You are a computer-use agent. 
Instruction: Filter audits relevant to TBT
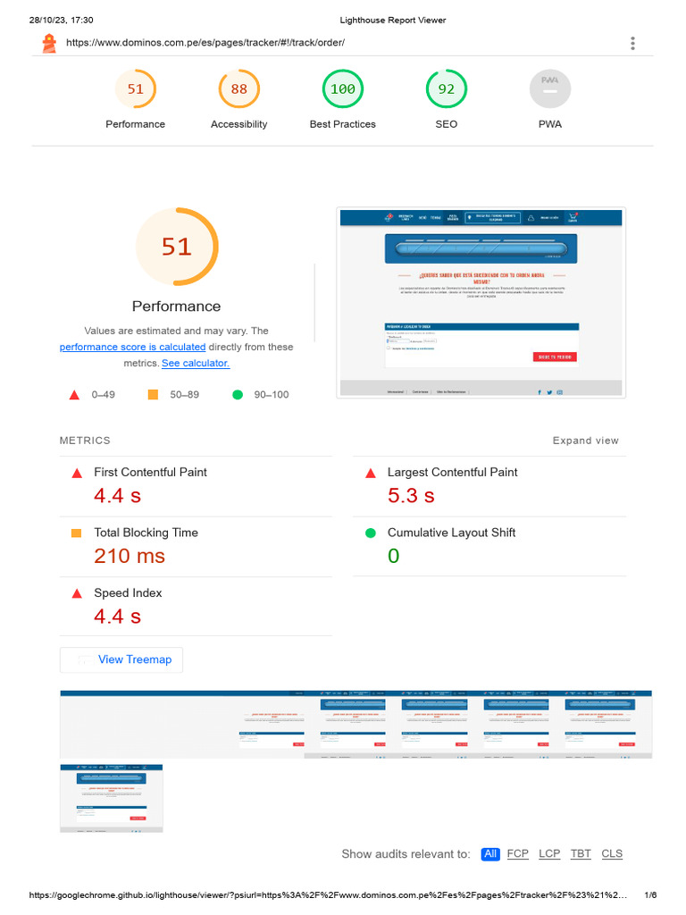click(x=581, y=853)
